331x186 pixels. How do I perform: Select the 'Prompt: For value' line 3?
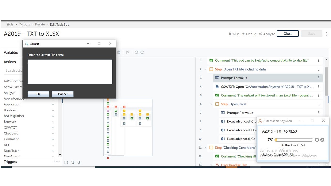[268, 78]
